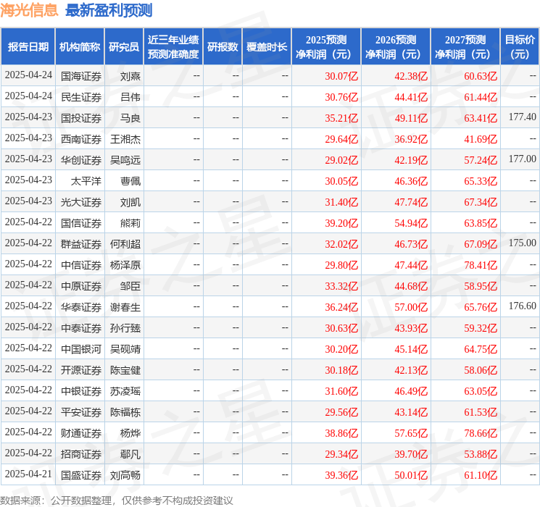540x507 pixels.
Task: Select the 华泰证券 institution cell
Action: click(81, 307)
